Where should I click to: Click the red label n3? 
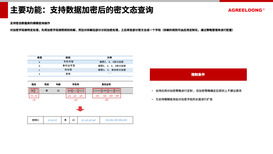(34, 100)
